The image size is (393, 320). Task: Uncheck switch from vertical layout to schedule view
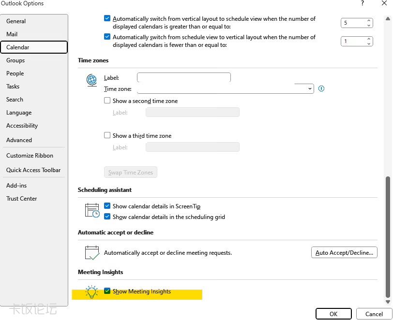click(x=107, y=18)
